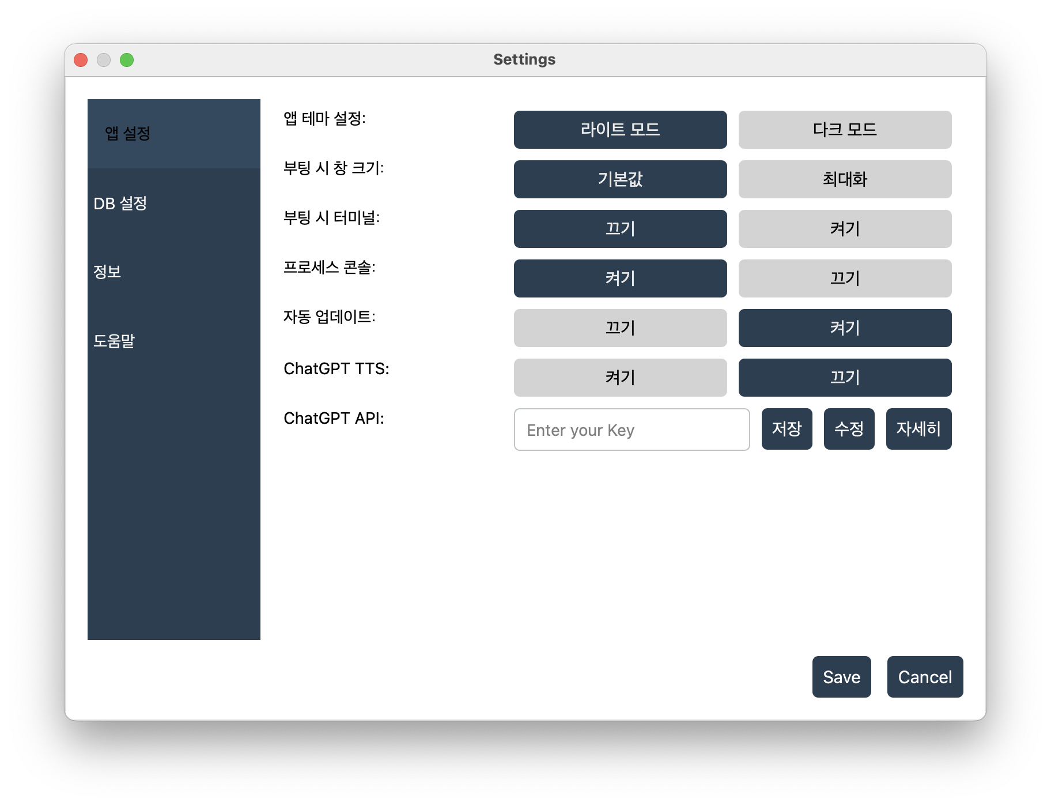Switch to the 정보 sidebar tab
Image resolution: width=1051 pixels, height=806 pixels.
[173, 272]
